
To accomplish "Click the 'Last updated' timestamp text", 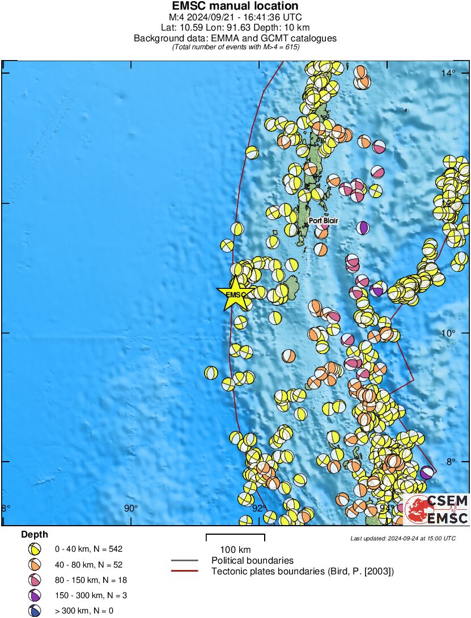I will (402, 538).
